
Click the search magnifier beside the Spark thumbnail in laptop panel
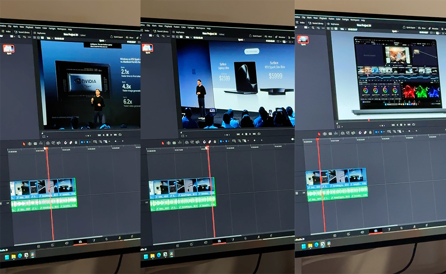coord(313,28)
